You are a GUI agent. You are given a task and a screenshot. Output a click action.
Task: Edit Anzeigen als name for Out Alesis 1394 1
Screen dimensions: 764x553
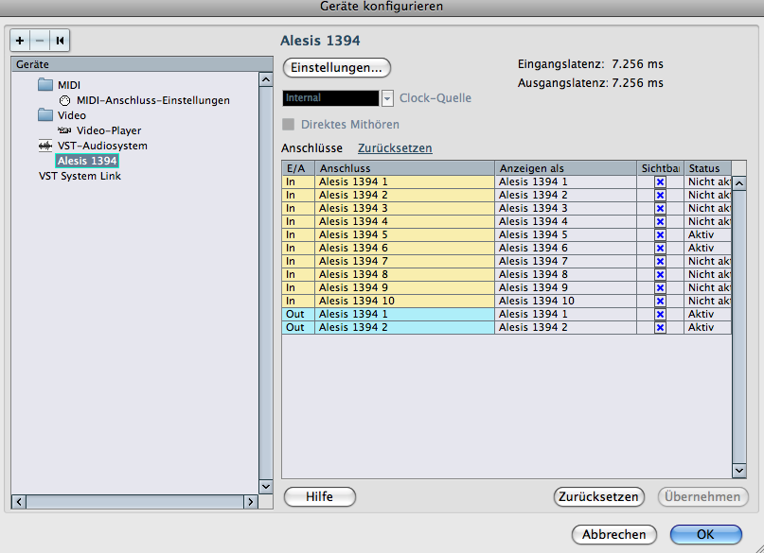(566, 314)
